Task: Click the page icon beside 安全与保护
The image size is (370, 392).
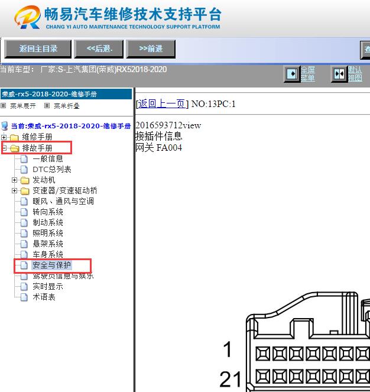Action: [x=24, y=265]
